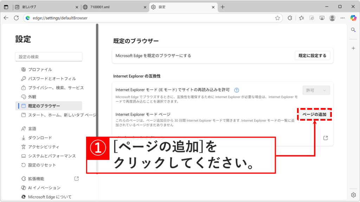Click the 設定の検索 search field
Screen dimensions: 360x202
49,56
